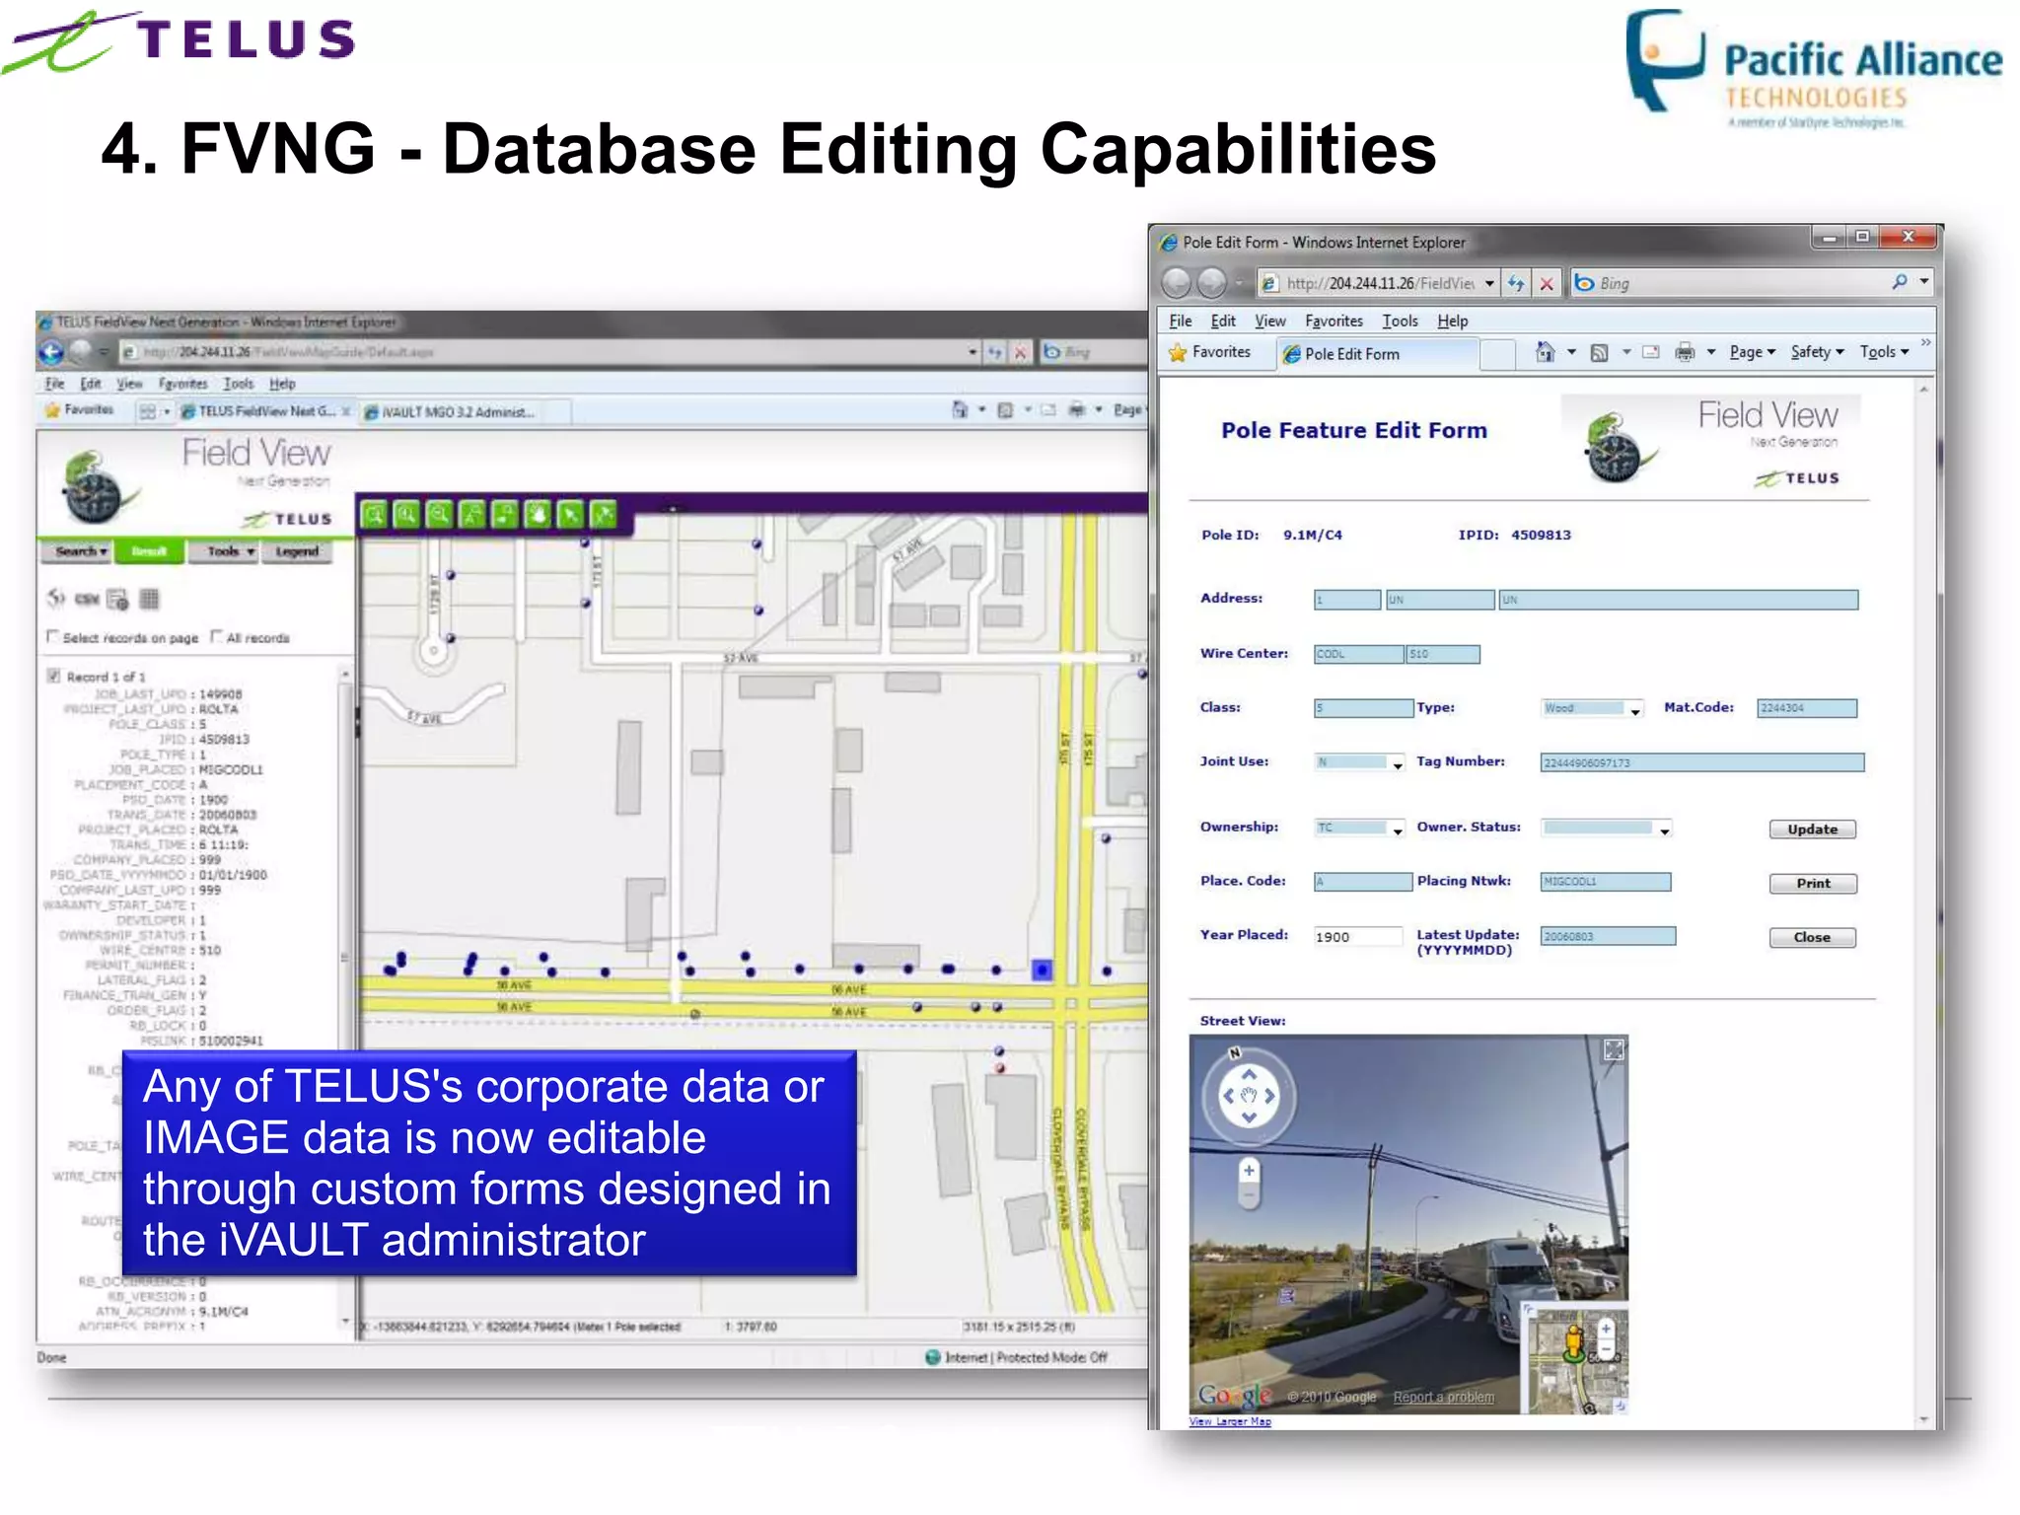Open the View Larger Map link
Screen dimensions: 2020x1515
pyautogui.click(x=1230, y=1421)
